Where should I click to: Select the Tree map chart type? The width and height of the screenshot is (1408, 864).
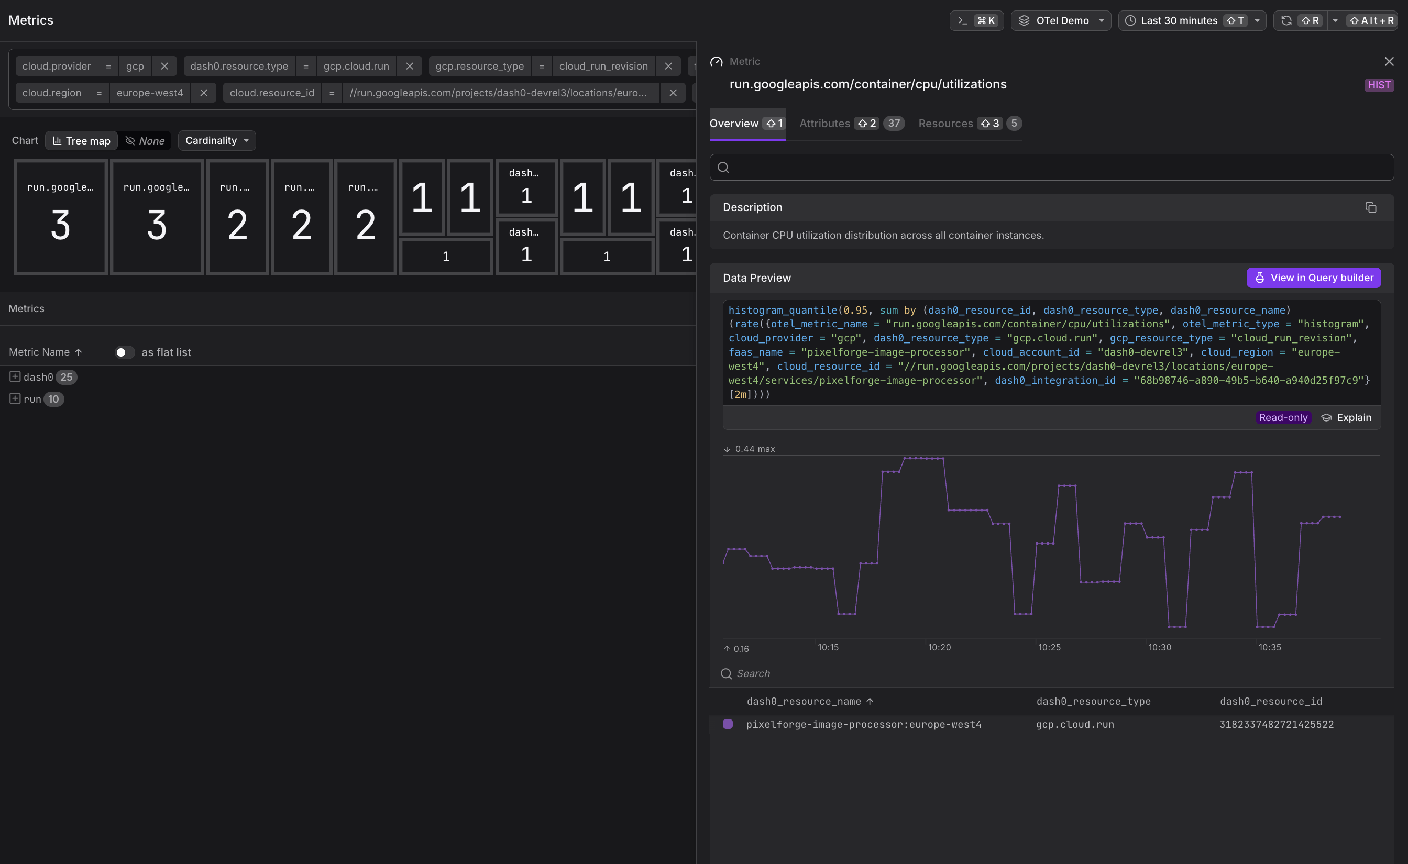coord(82,140)
